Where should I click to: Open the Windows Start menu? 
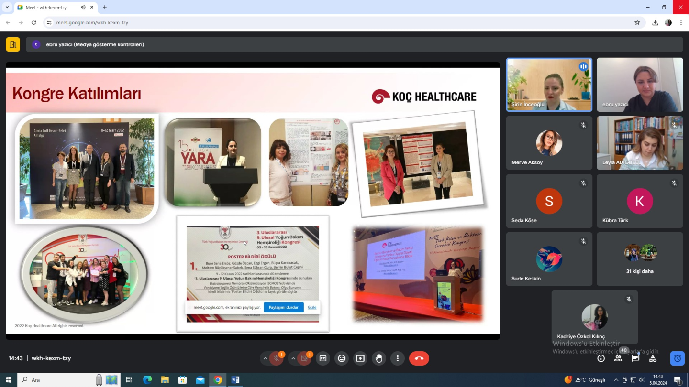8,380
